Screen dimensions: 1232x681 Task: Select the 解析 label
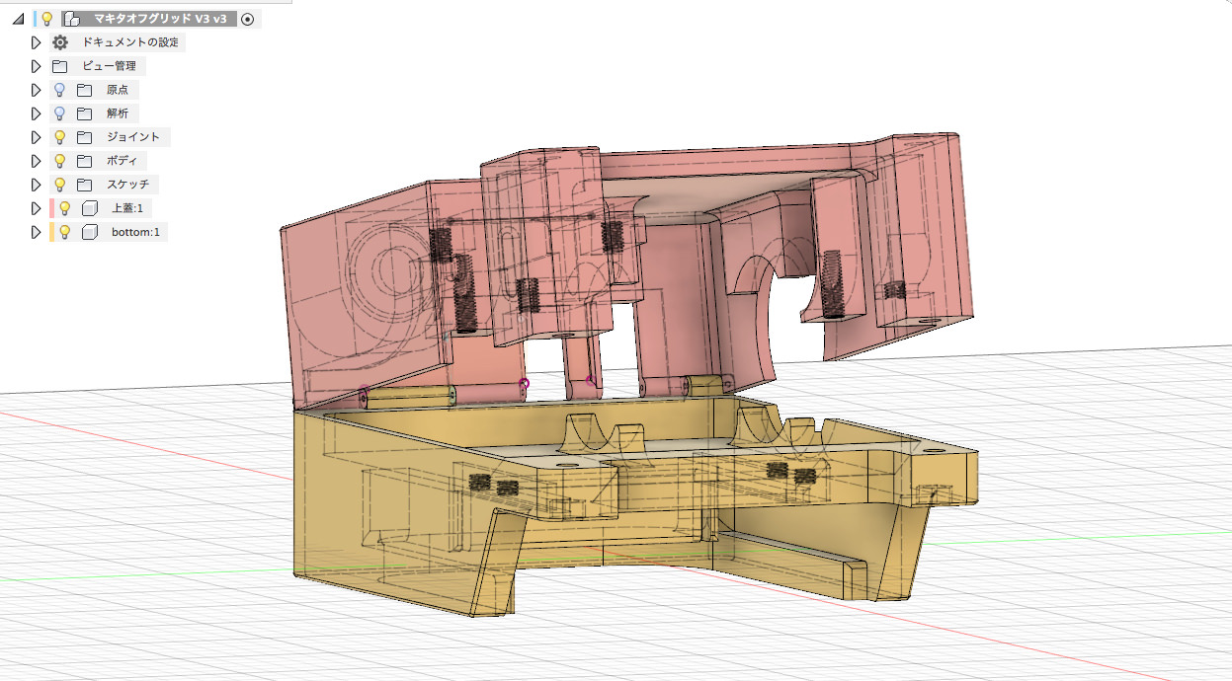tap(118, 113)
